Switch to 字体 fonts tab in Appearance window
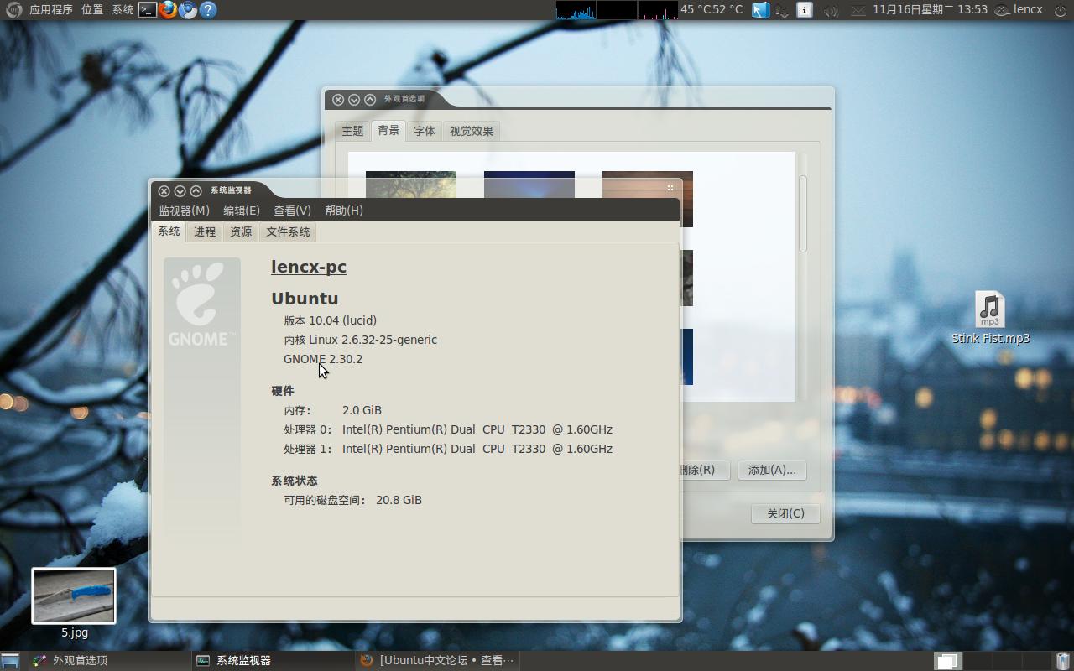The width and height of the screenshot is (1074, 671). [425, 131]
